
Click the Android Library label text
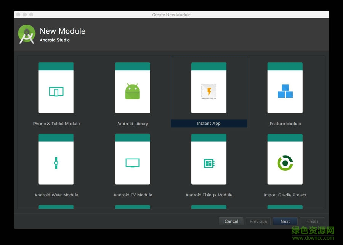click(133, 124)
